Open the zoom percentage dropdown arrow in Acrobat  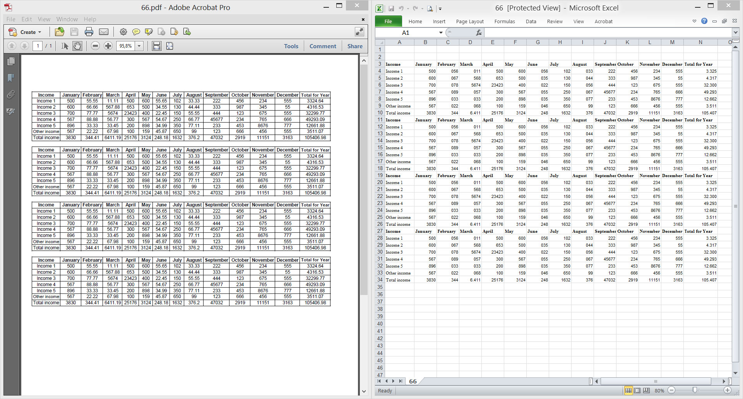(x=139, y=46)
